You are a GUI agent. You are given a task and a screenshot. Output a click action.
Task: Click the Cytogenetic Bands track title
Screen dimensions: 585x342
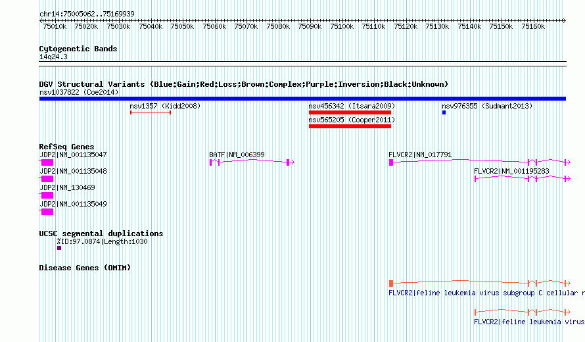point(78,49)
